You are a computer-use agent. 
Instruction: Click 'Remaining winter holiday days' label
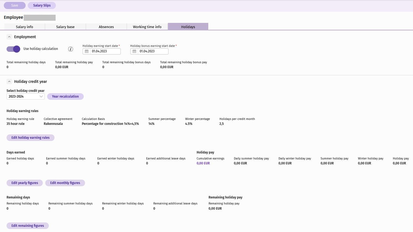123,203
